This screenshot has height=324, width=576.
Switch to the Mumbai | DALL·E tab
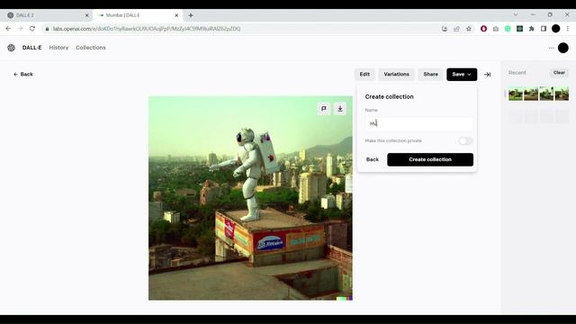coord(137,15)
